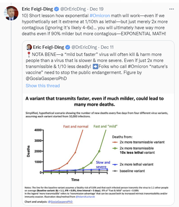Click the Eric Feigl-Ding name in the quoted tweet

click(x=49, y=47)
